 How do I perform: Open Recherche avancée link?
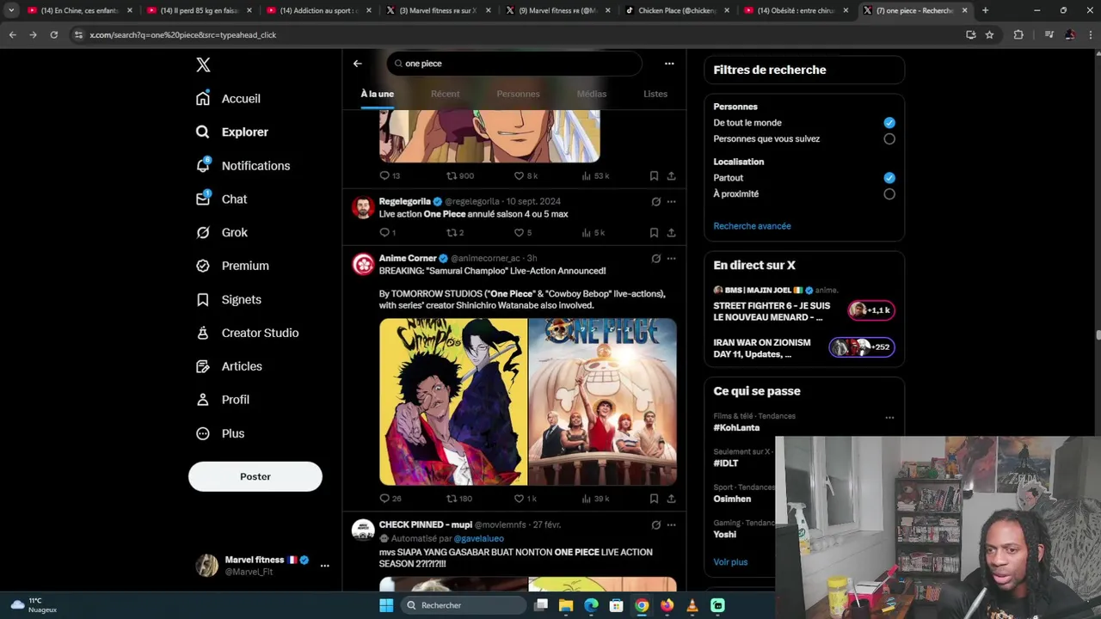[752, 226]
